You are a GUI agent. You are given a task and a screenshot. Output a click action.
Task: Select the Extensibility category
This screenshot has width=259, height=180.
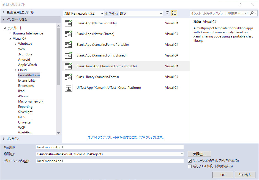(27, 80)
